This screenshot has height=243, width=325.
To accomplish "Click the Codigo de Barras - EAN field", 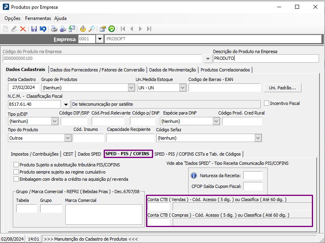I will coord(225,88).
